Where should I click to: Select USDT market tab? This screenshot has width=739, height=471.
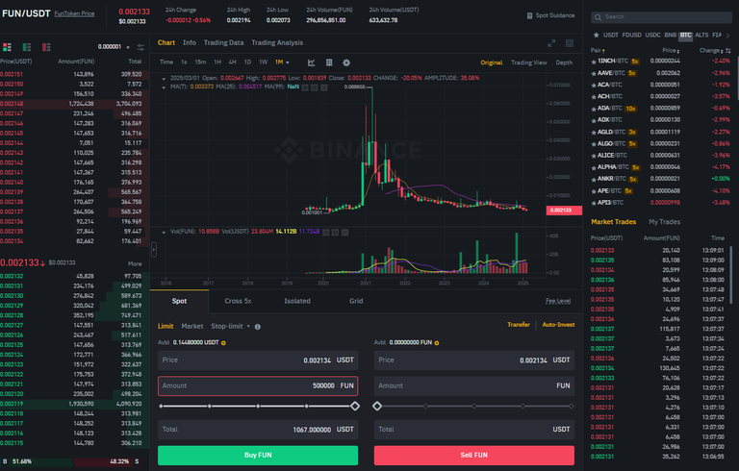click(611, 36)
